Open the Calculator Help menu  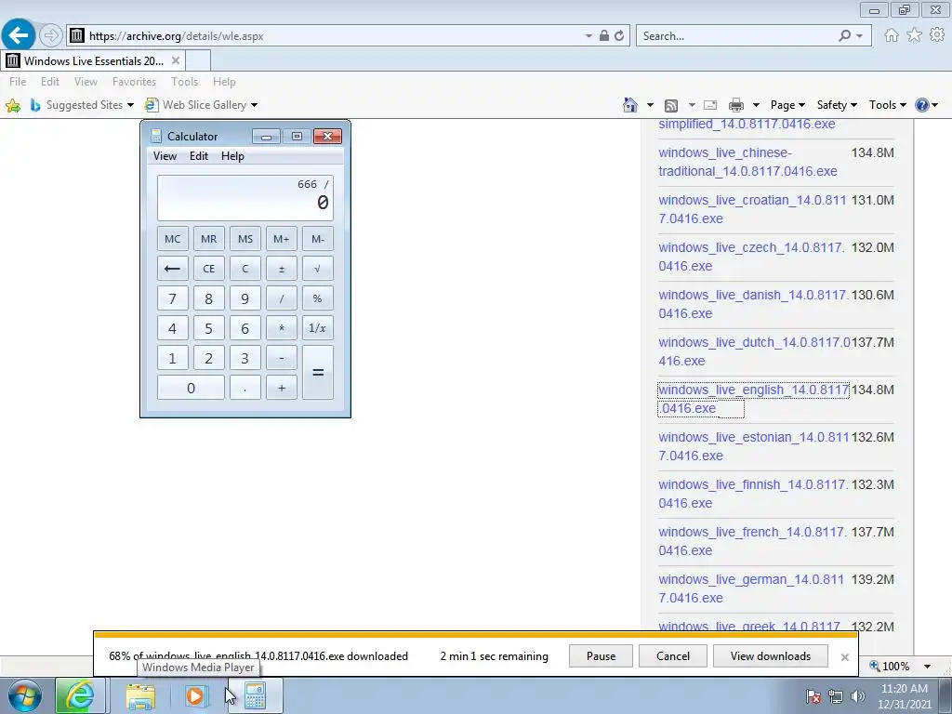tap(232, 156)
